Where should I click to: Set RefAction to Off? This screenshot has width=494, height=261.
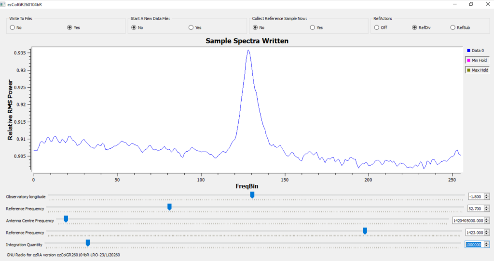377,27
